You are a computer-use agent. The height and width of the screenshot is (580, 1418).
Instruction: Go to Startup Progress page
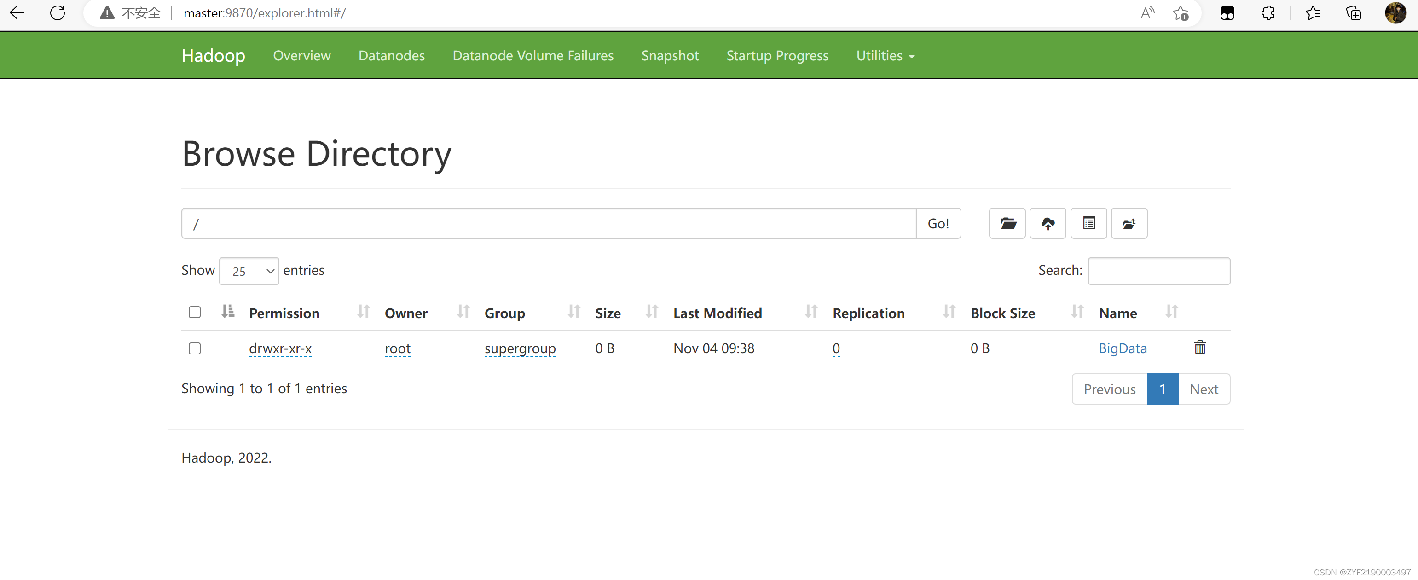coord(777,56)
